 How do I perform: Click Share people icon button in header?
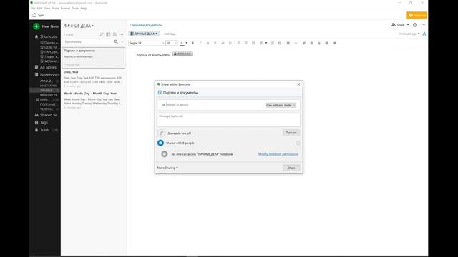point(398,25)
